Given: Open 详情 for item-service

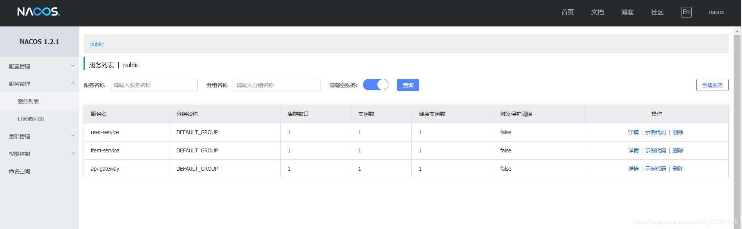Looking at the screenshot, I should pyautogui.click(x=633, y=150).
